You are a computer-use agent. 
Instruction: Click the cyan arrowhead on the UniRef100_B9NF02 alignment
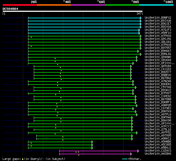click(x=141, y=18)
